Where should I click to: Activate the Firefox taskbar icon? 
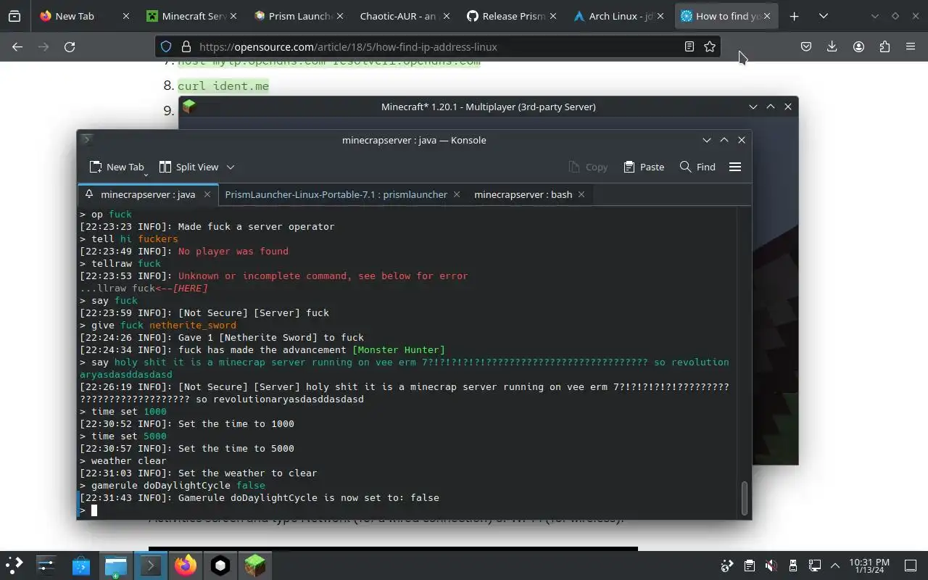coord(186,565)
